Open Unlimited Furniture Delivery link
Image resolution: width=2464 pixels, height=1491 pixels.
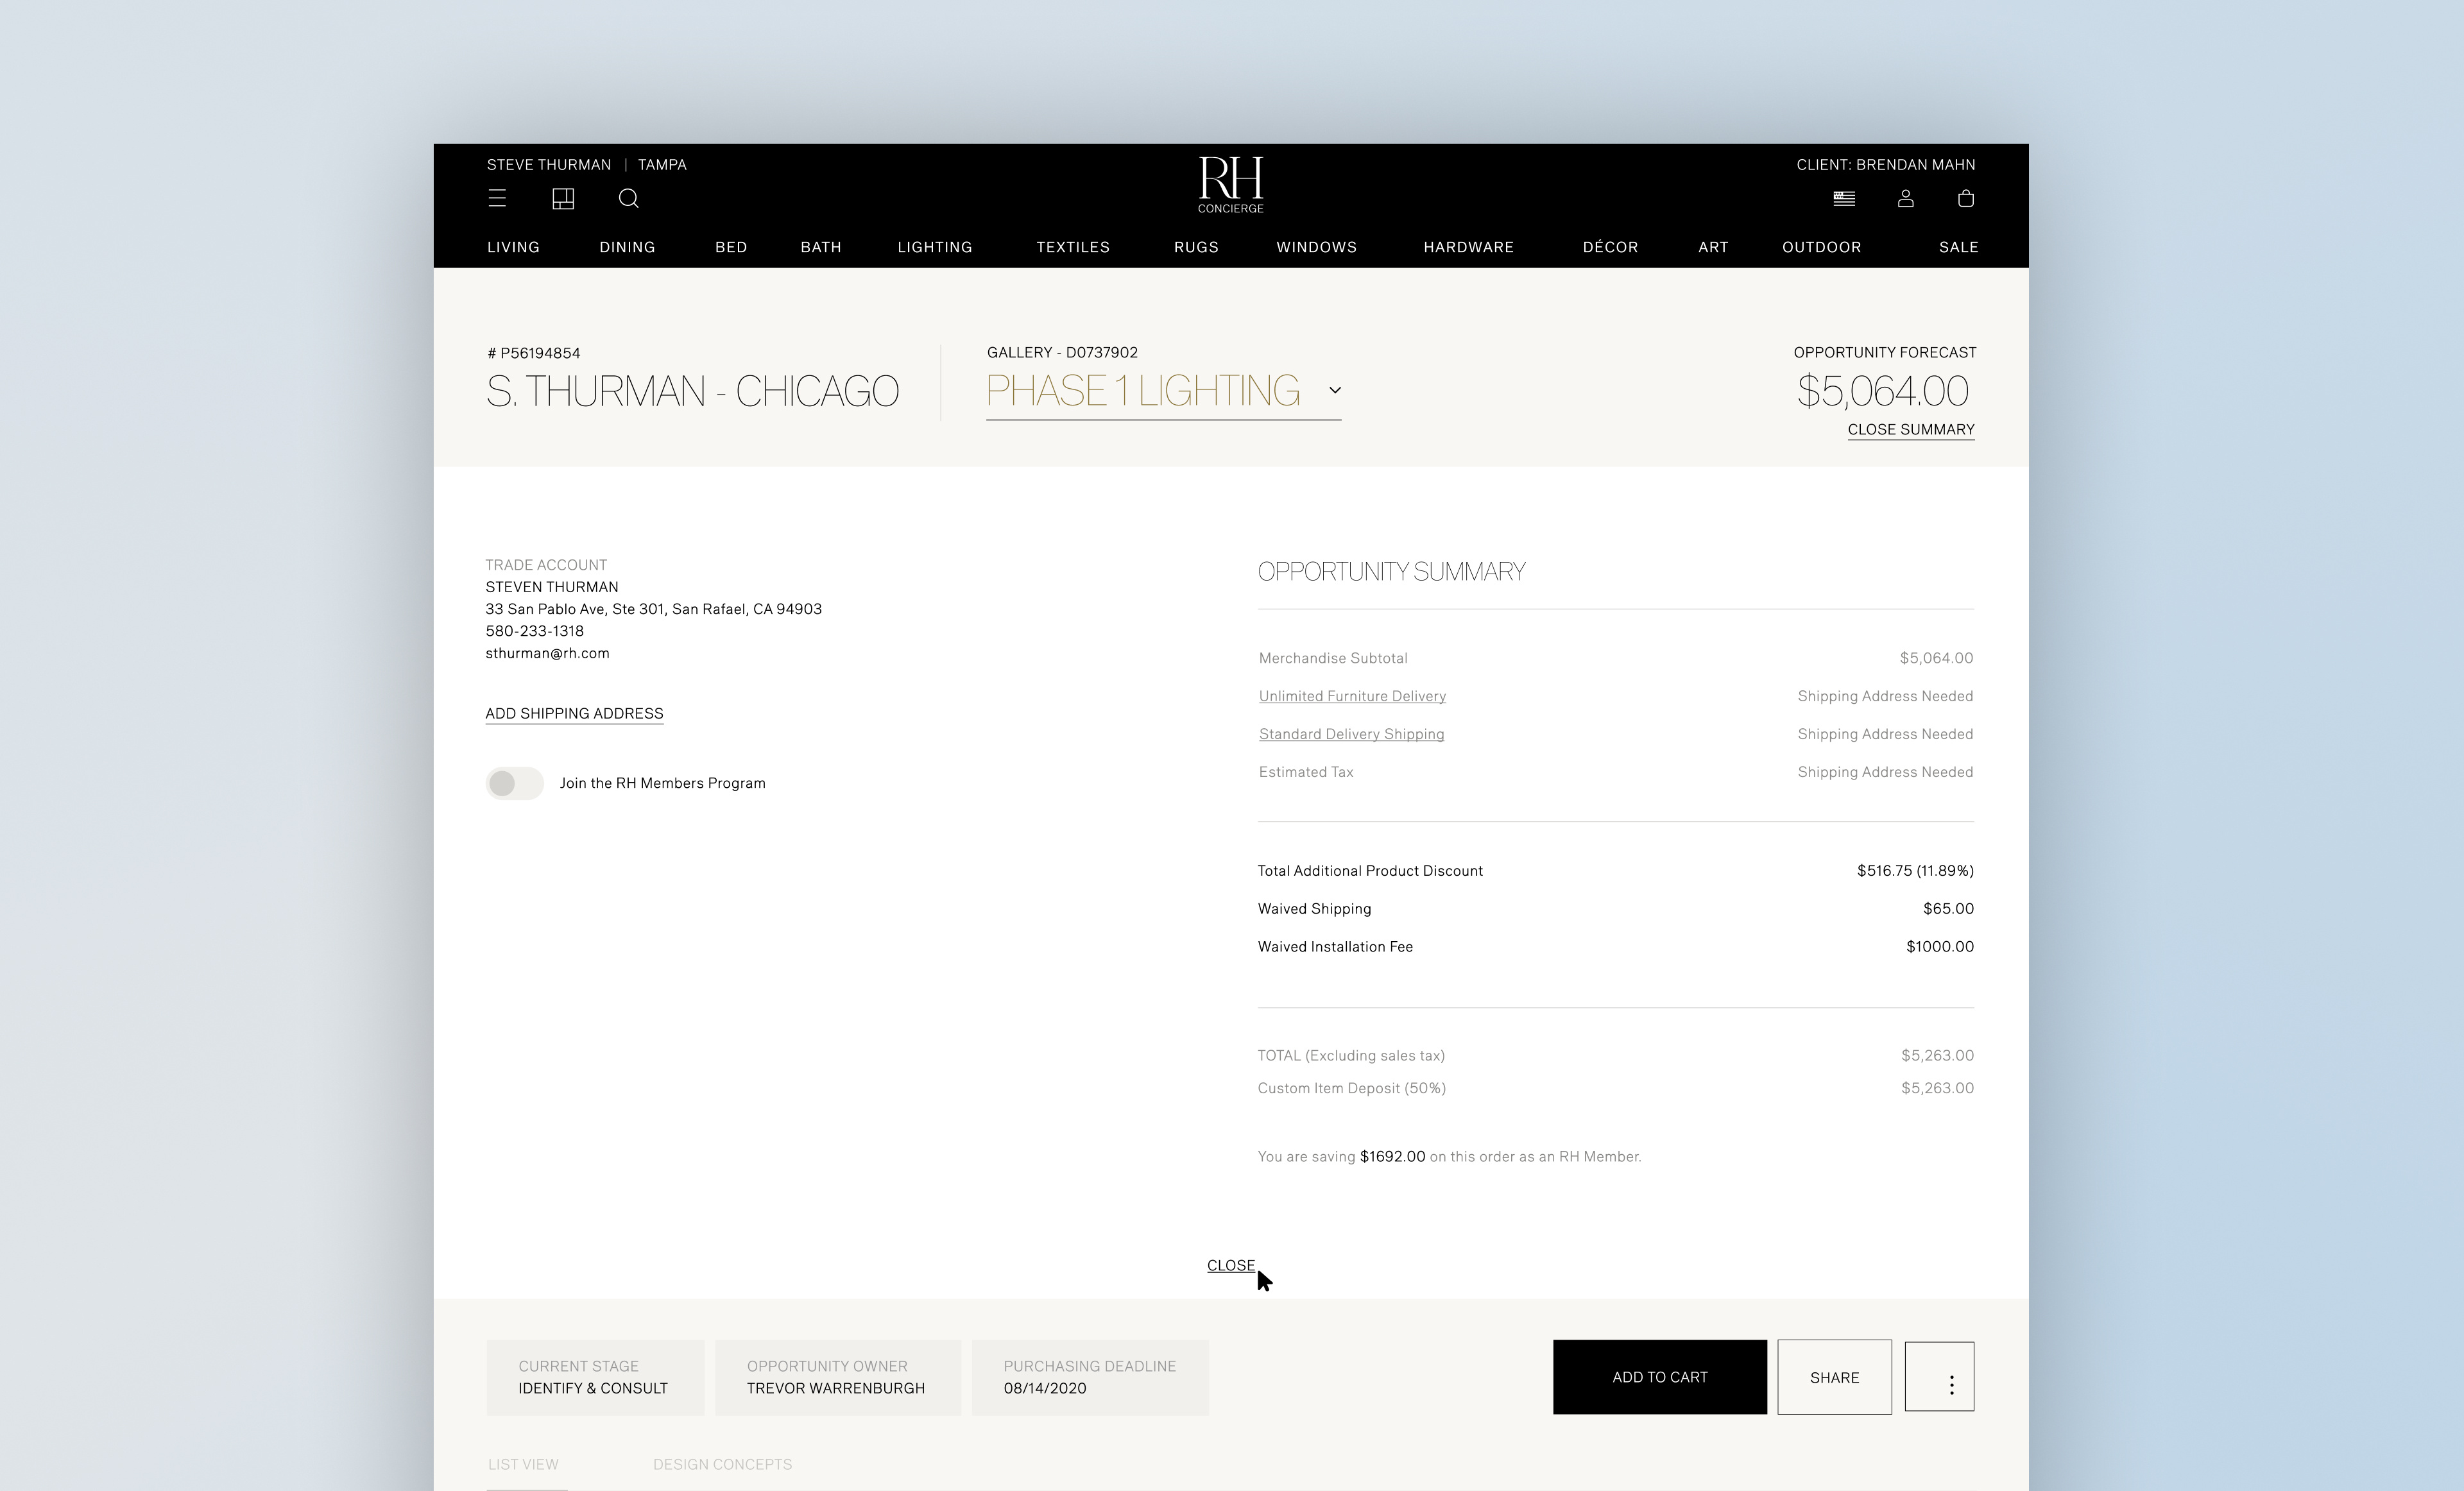1352,696
